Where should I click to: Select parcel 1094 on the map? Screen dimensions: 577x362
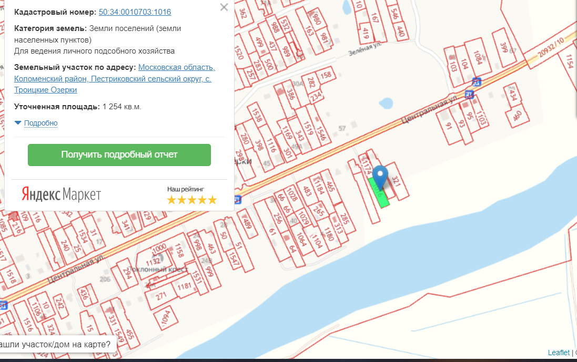pyautogui.click(x=166, y=317)
